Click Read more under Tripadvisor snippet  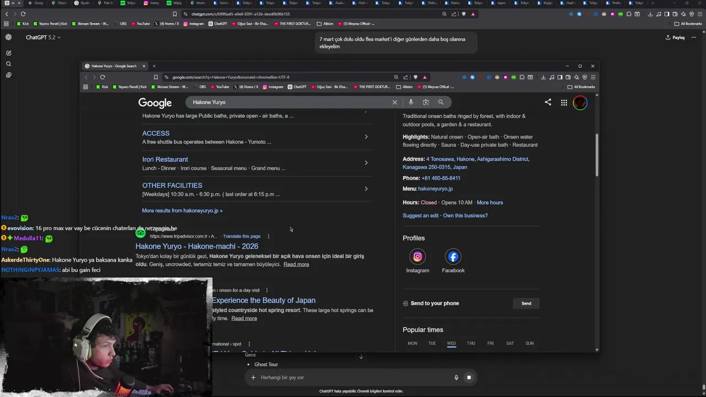[x=296, y=265]
